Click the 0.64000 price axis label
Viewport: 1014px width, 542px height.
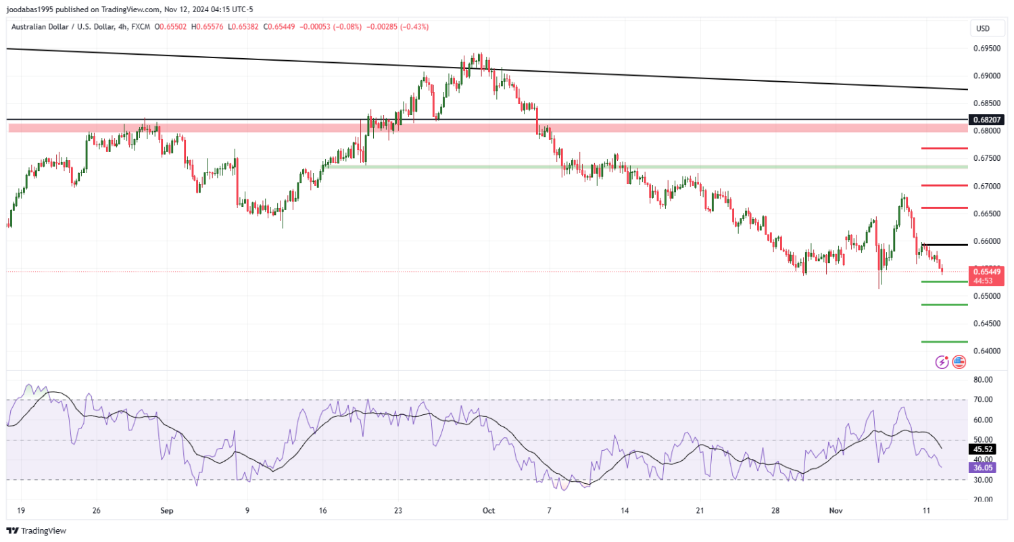[x=987, y=351]
